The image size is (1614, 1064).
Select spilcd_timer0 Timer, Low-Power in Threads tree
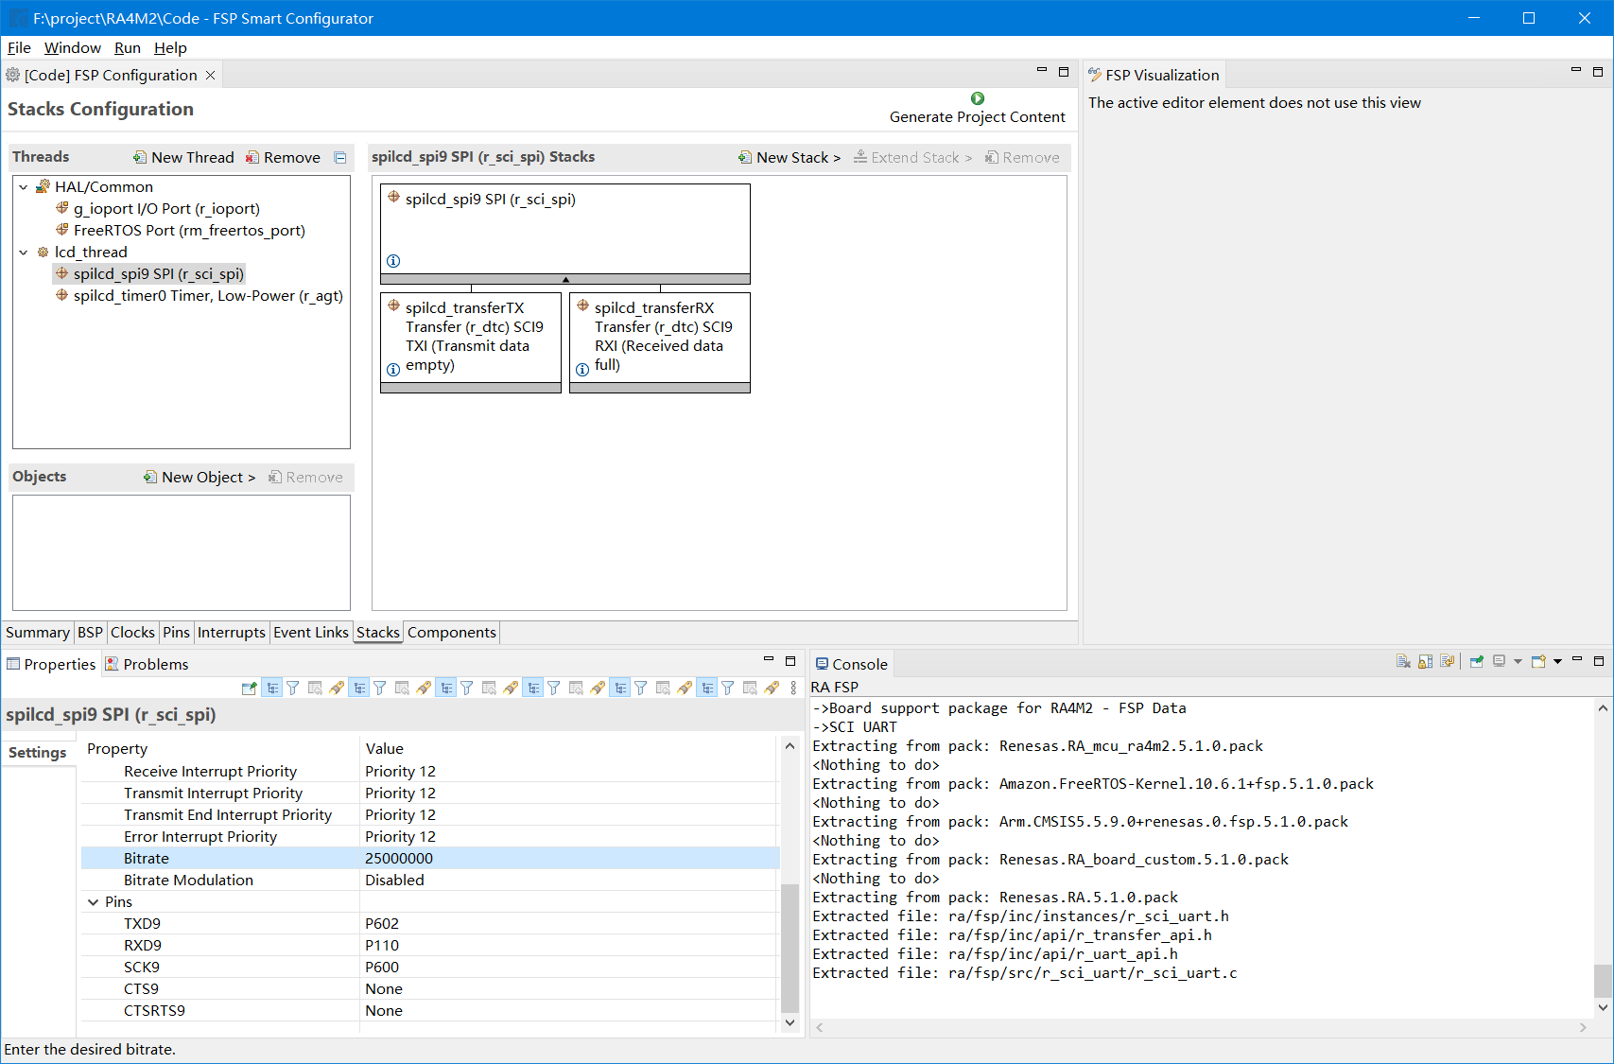(x=208, y=296)
